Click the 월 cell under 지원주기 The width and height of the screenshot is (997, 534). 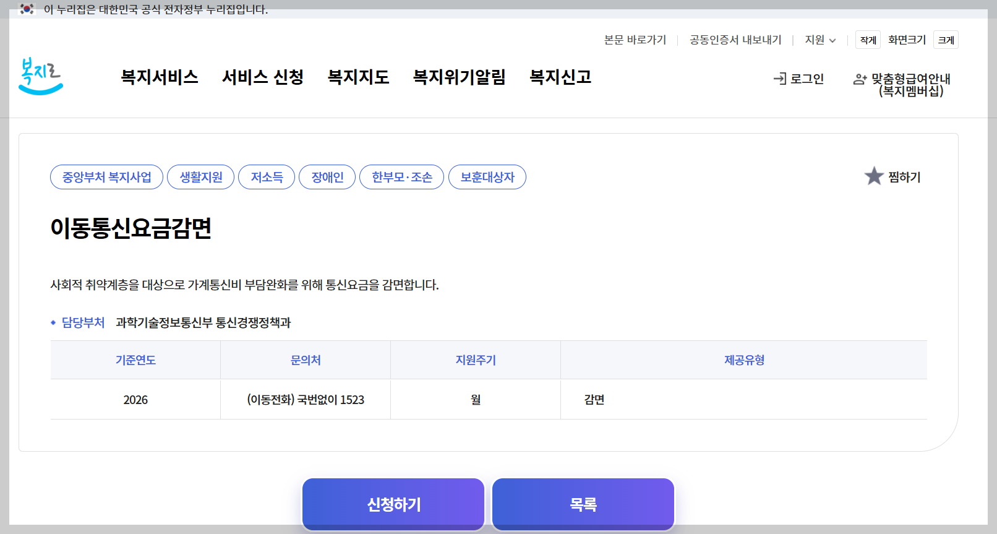tap(476, 400)
